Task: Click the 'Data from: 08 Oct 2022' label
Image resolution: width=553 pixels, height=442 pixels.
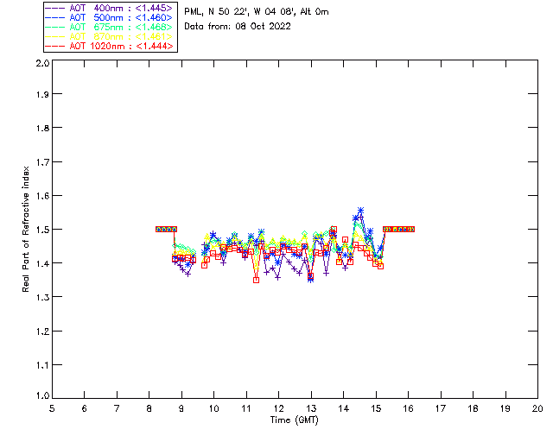Action: [238, 27]
